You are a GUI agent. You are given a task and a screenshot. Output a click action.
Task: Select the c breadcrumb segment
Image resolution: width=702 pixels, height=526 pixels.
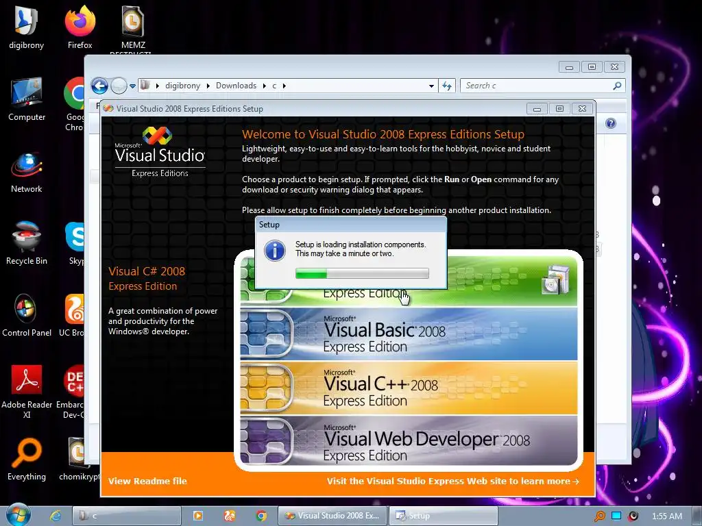pyautogui.click(x=274, y=86)
